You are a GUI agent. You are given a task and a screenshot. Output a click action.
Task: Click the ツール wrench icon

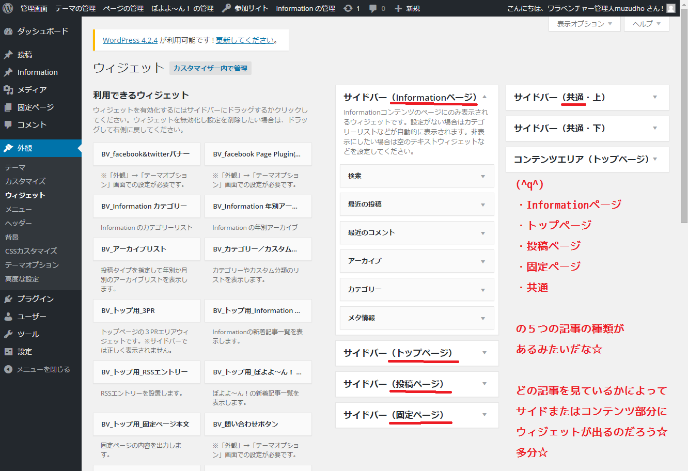pos(8,334)
